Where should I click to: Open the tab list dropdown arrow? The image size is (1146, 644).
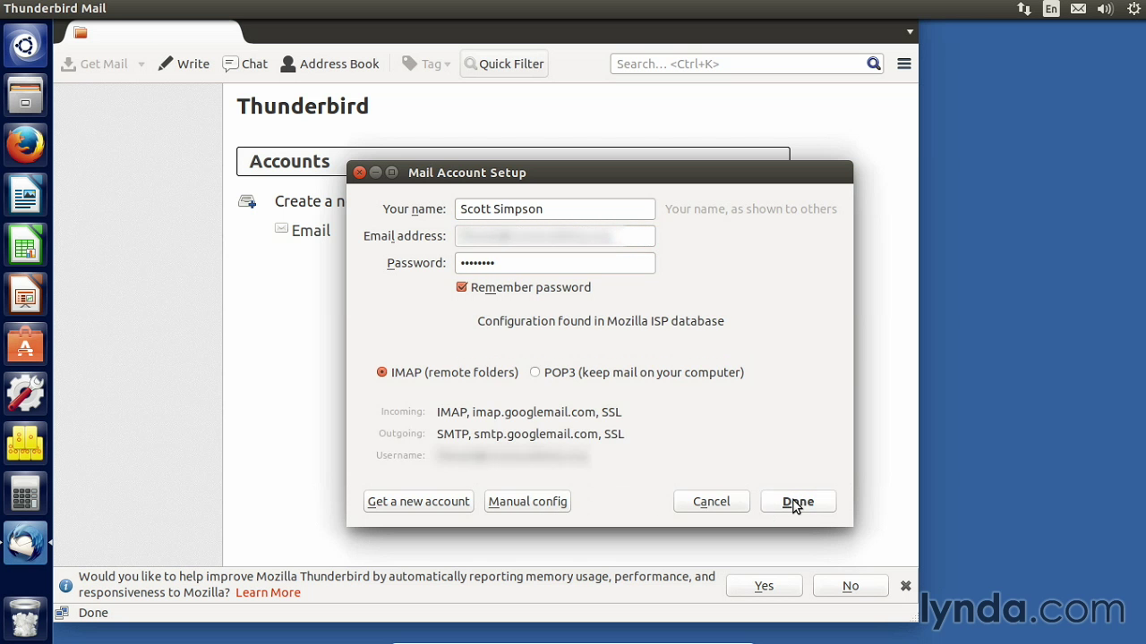click(910, 32)
